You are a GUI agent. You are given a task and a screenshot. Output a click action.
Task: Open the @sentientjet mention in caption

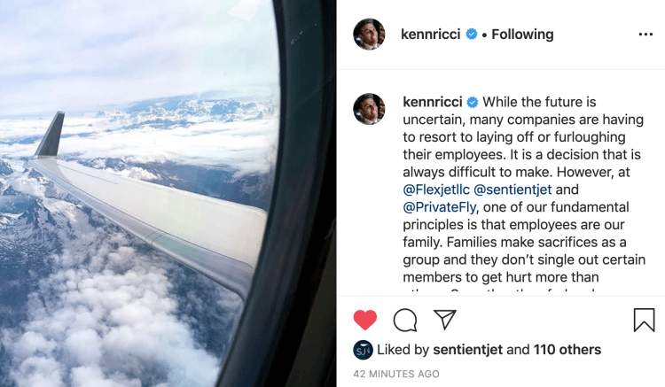514,190
